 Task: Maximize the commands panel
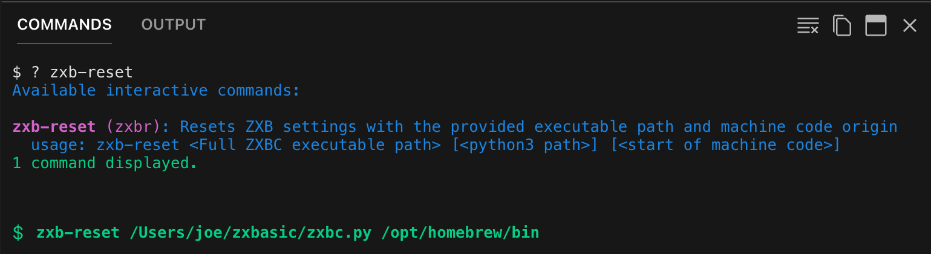(876, 25)
